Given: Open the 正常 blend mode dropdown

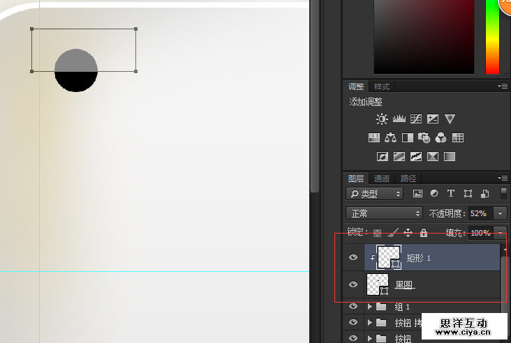Looking at the screenshot, I should [x=385, y=213].
